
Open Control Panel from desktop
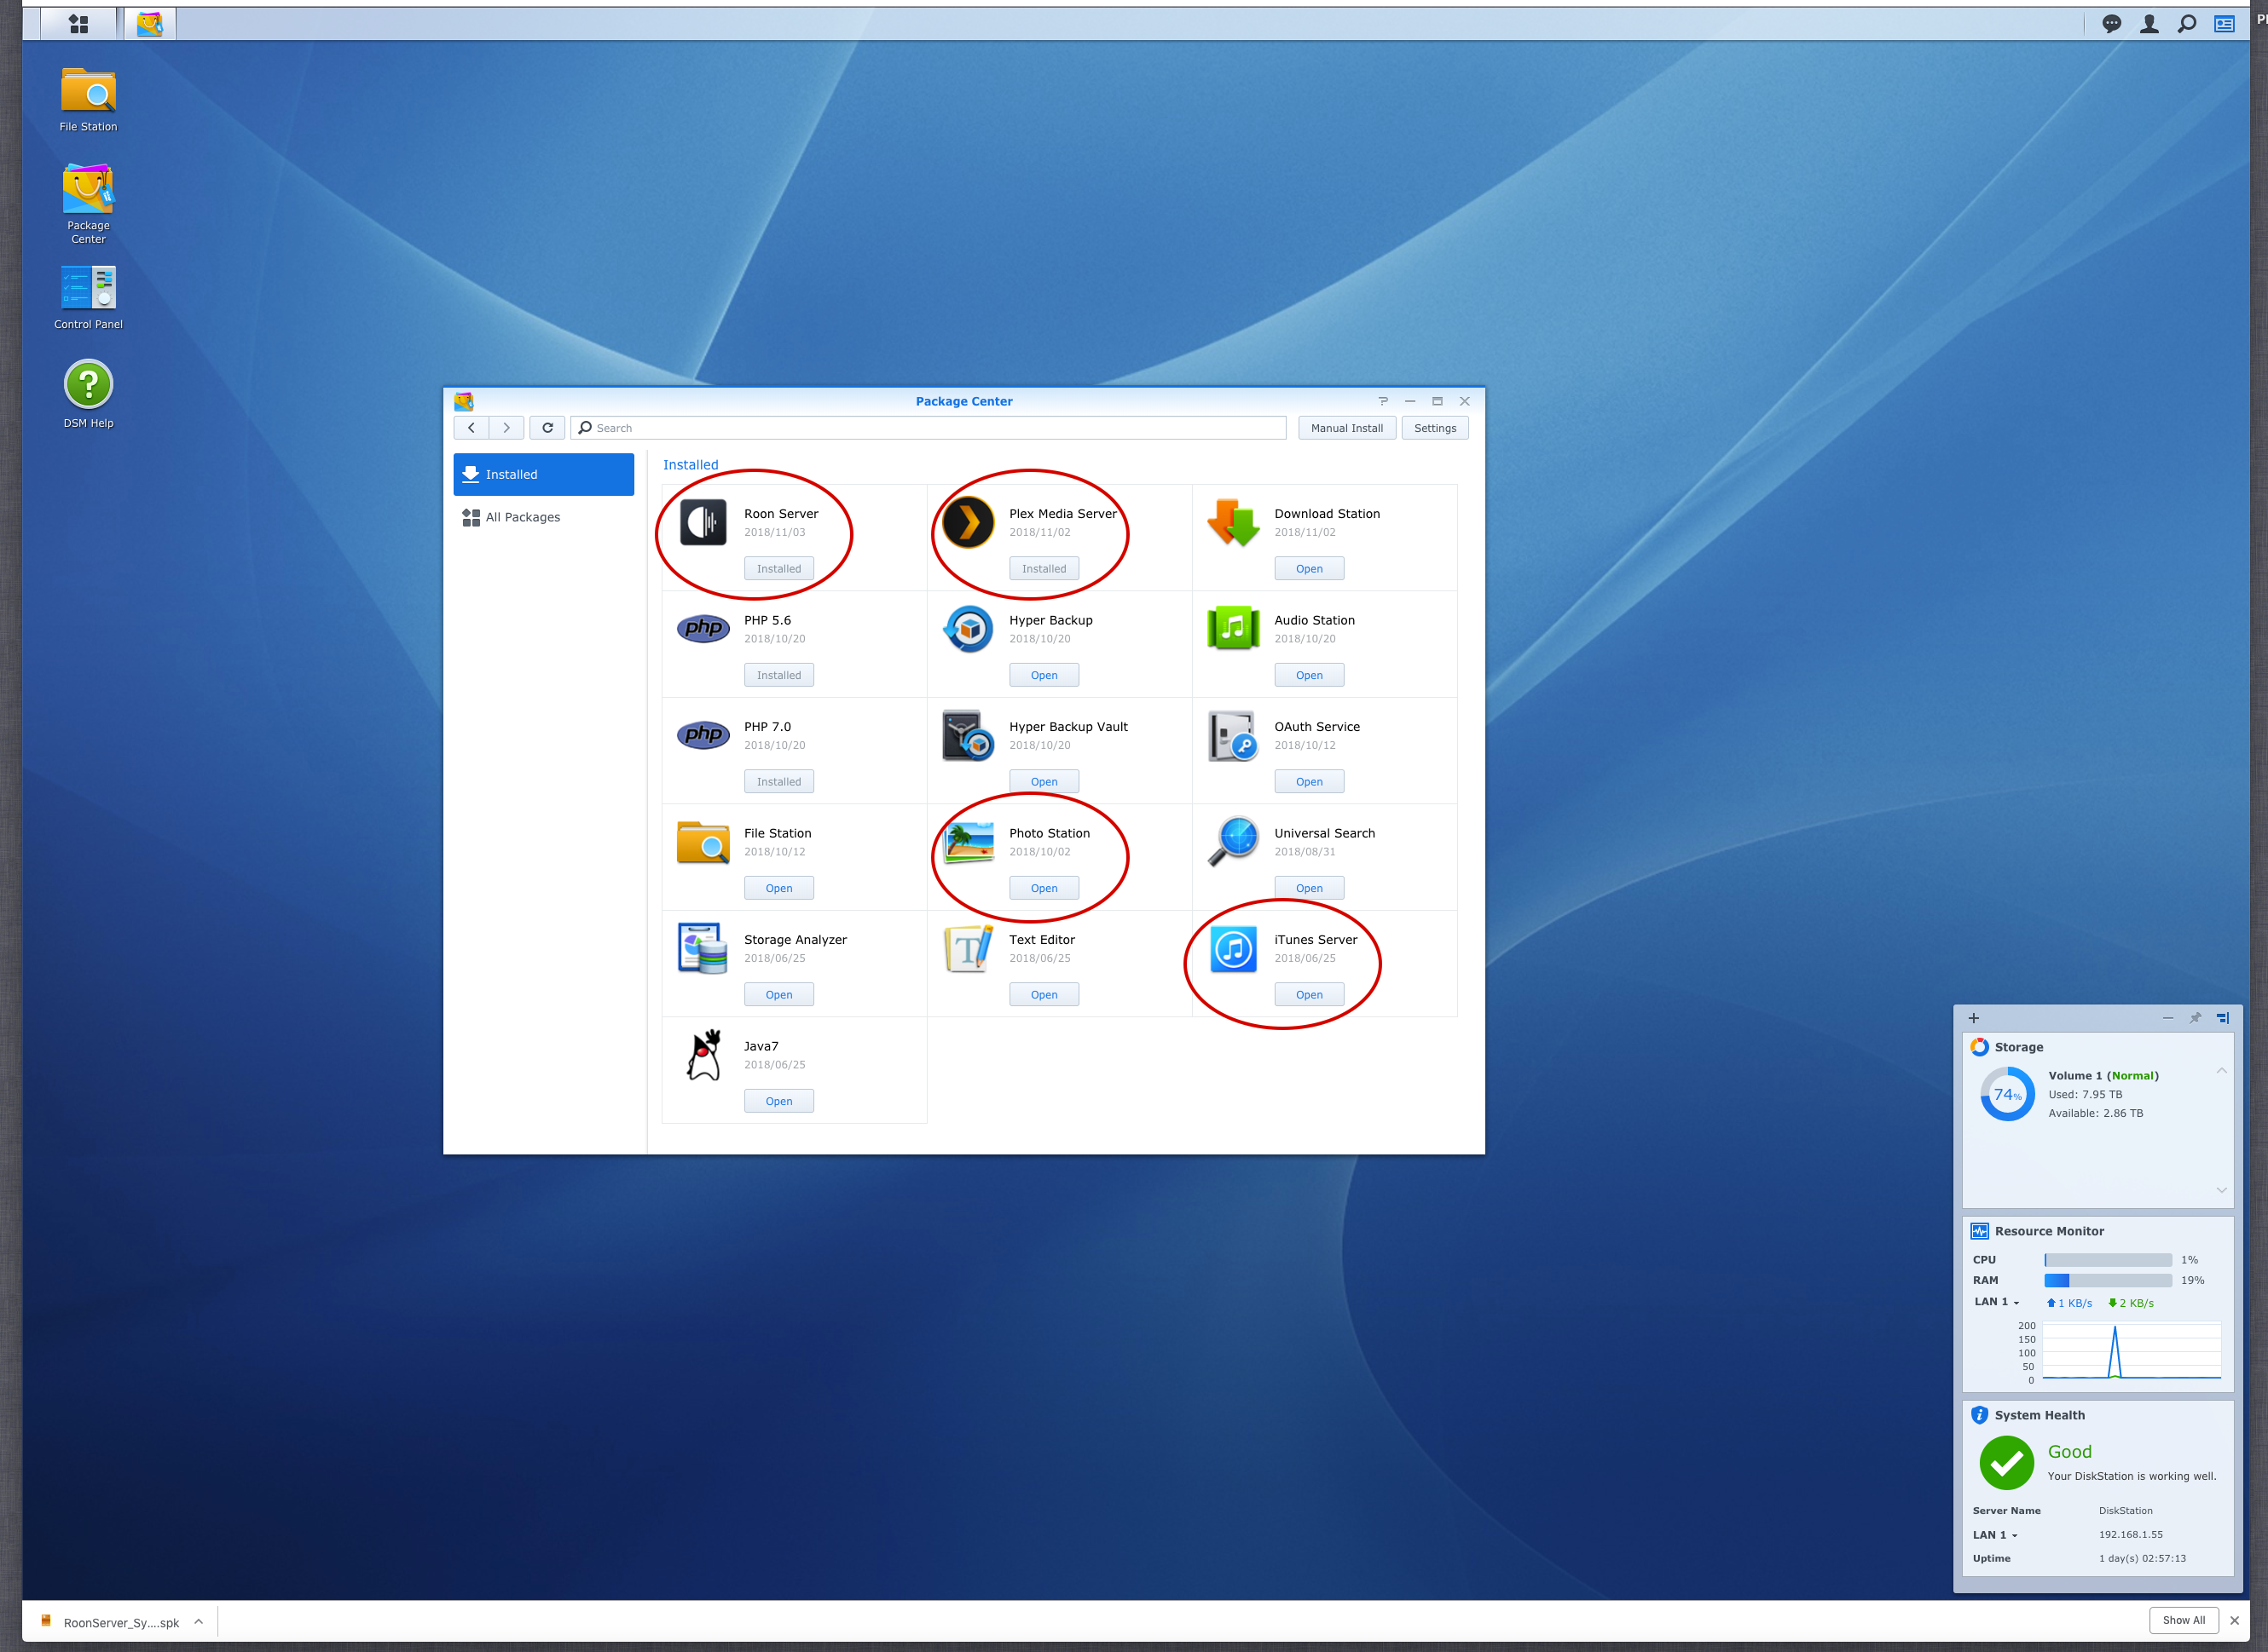[x=88, y=288]
